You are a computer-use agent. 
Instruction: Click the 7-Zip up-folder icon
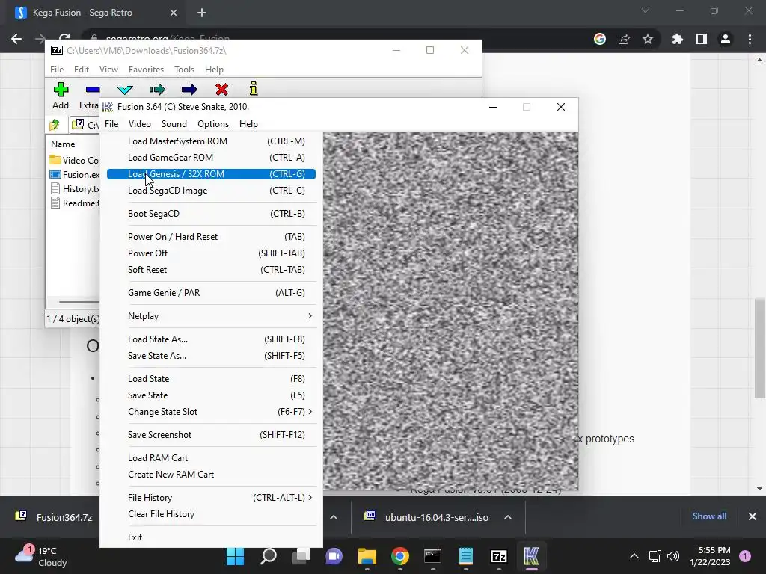[55, 125]
